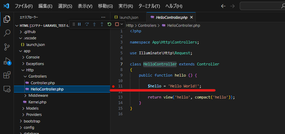Open Explorer more actions ellipsis menu
This screenshot has height=134, width=285.
pos(103,17)
